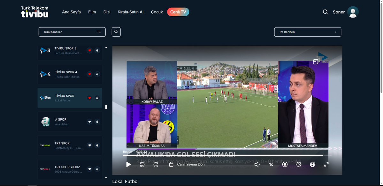The height and width of the screenshot is (186, 383).
Task: Select the TRT SPOR channel logo
Action: [x=45, y=145]
